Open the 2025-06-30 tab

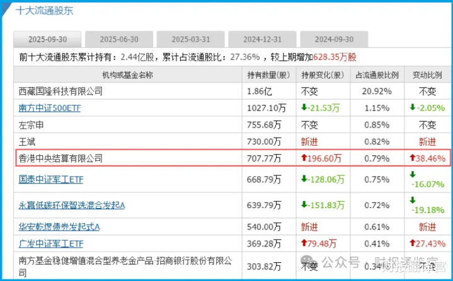coord(119,39)
